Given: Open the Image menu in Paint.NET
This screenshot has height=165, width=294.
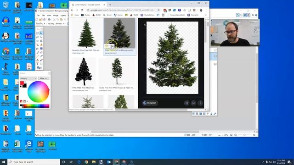Looking at the screenshot, I should [56, 15].
